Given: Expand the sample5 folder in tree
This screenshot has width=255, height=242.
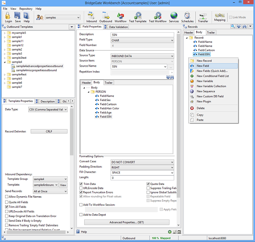Looking at the screenshot, I should tap(5, 79).
